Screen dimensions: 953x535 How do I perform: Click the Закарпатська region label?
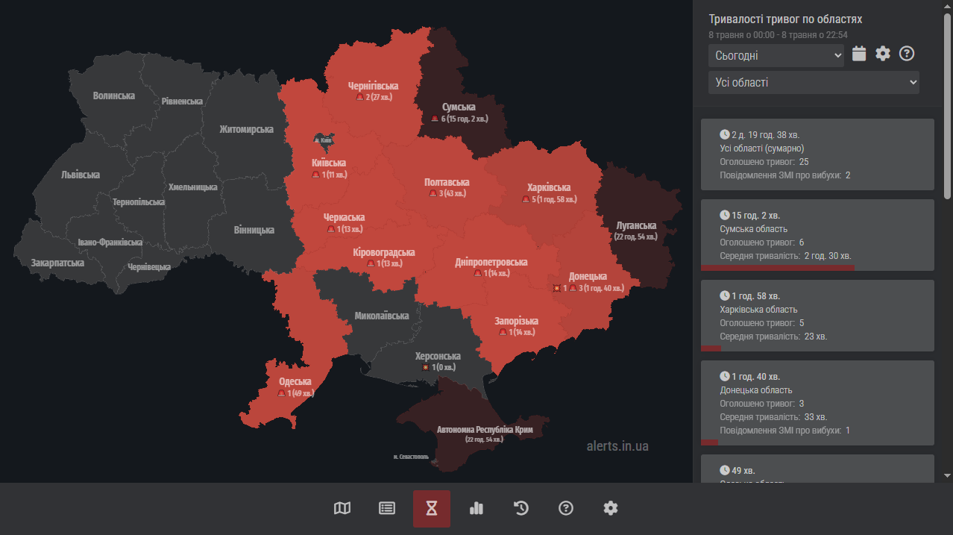(x=57, y=263)
